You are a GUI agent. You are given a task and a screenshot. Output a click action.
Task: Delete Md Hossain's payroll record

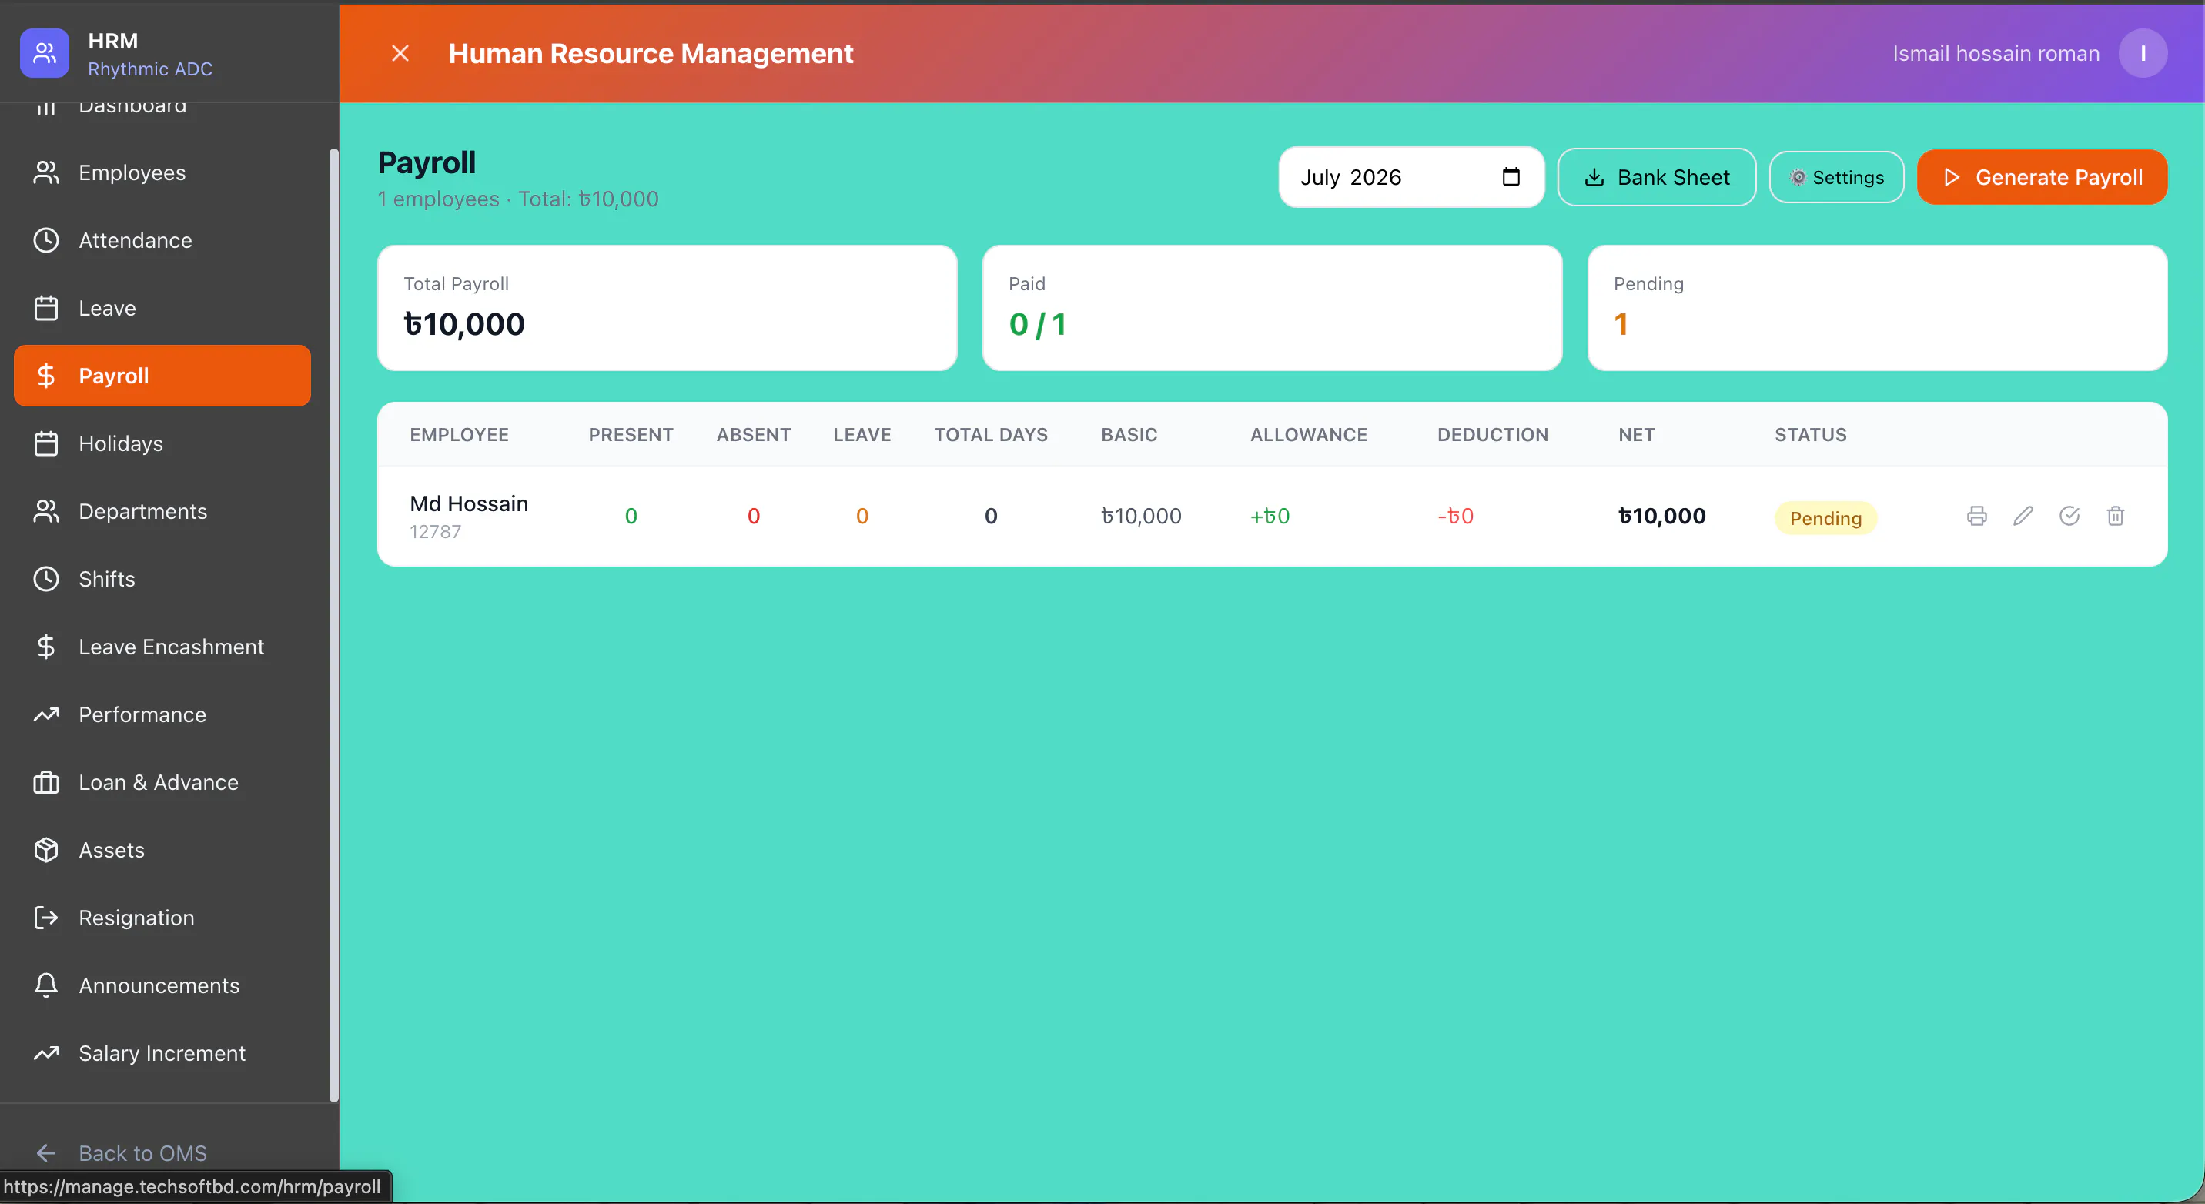(2115, 515)
